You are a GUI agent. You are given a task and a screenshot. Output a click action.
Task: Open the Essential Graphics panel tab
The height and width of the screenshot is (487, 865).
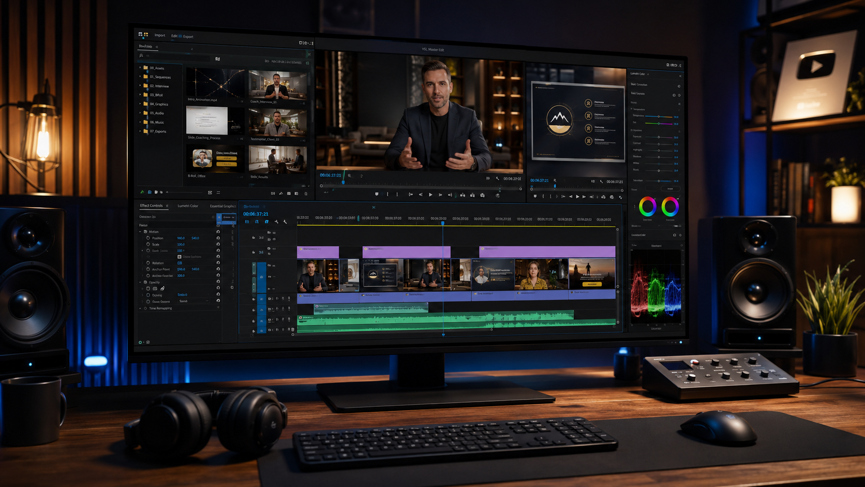[x=222, y=206]
